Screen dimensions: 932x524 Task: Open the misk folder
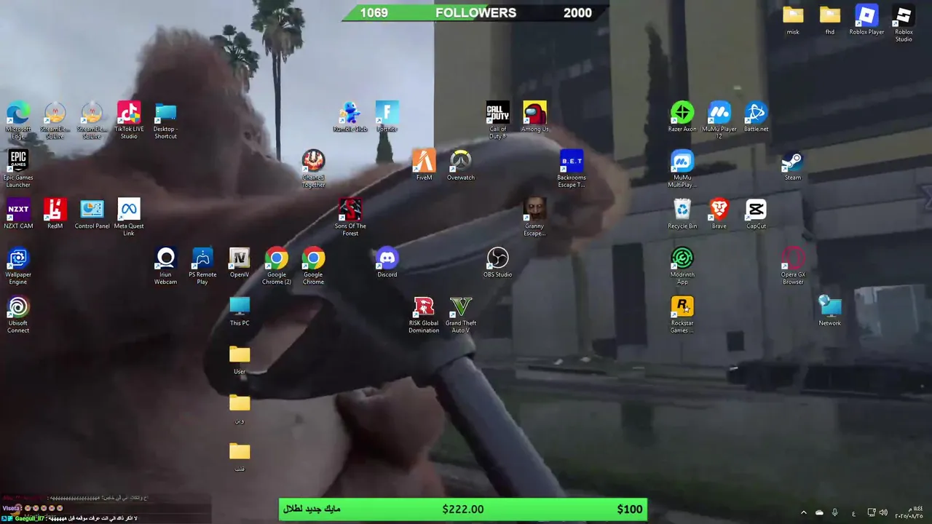click(793, 20)
